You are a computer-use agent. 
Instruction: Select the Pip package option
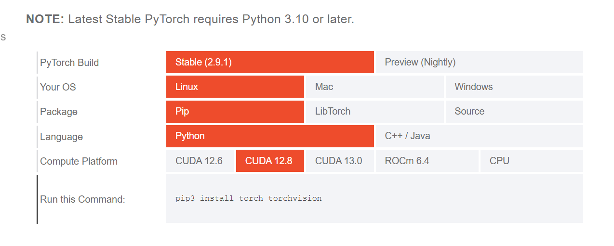[235, 111]
